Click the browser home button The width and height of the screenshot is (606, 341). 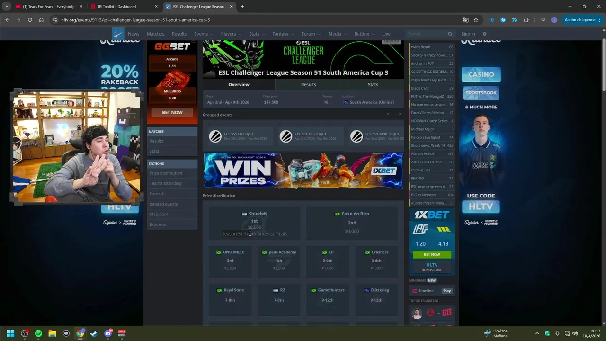click(41, 20)
